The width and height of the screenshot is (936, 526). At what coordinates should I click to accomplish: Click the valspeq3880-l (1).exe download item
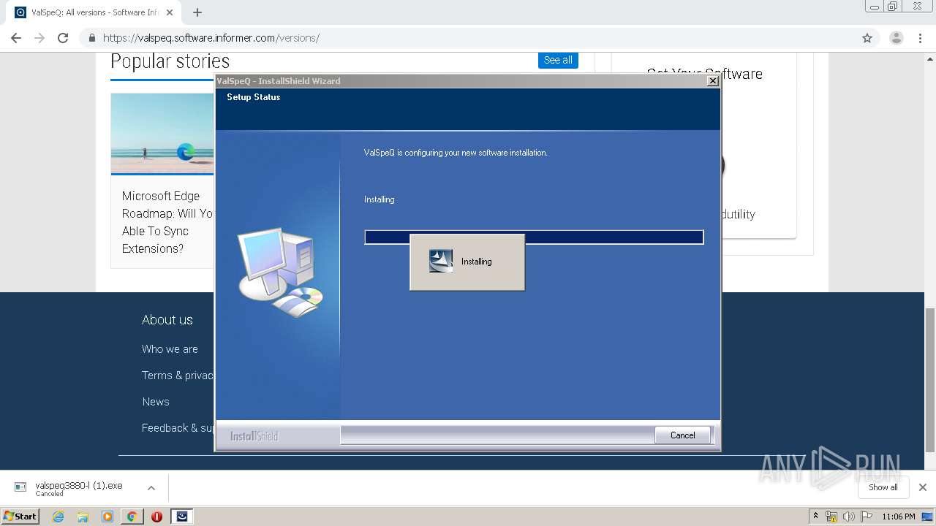78,488
